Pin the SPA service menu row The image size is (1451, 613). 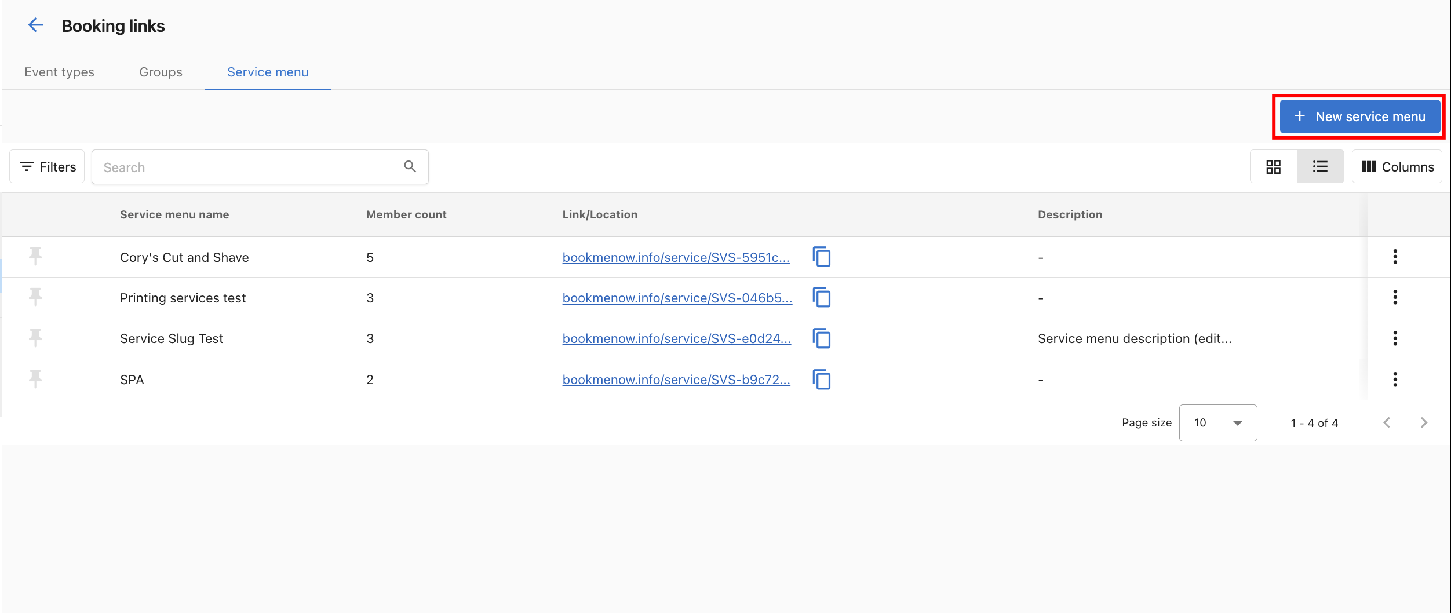[35, 380]
